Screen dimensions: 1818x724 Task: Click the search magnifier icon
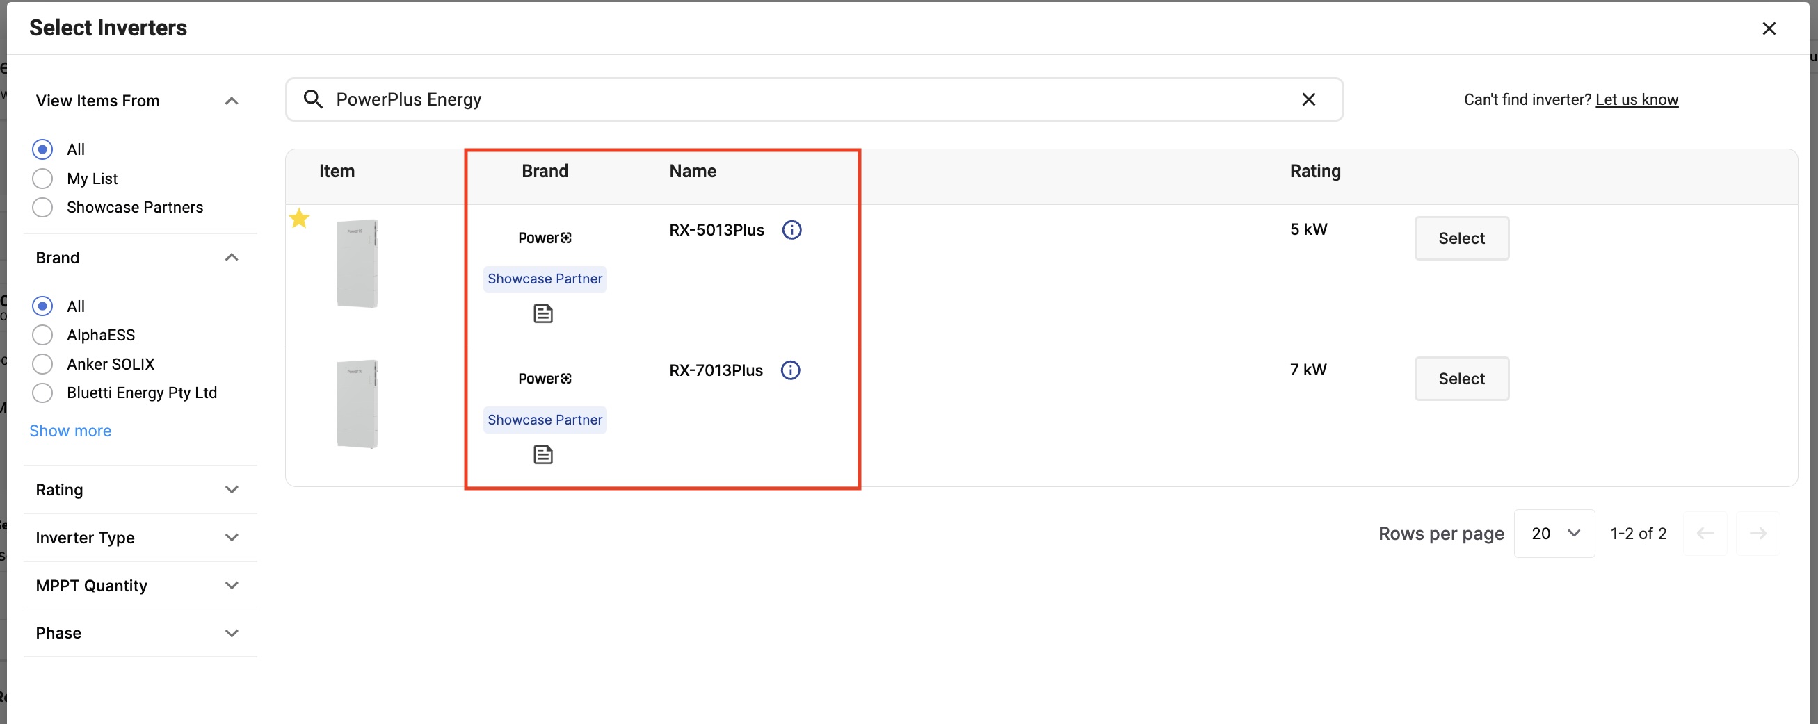pos(314,99)
